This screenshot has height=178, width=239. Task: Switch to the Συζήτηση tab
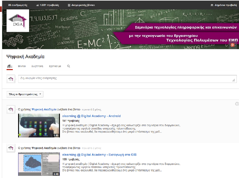pyautogui.click(x=37, y=66)
